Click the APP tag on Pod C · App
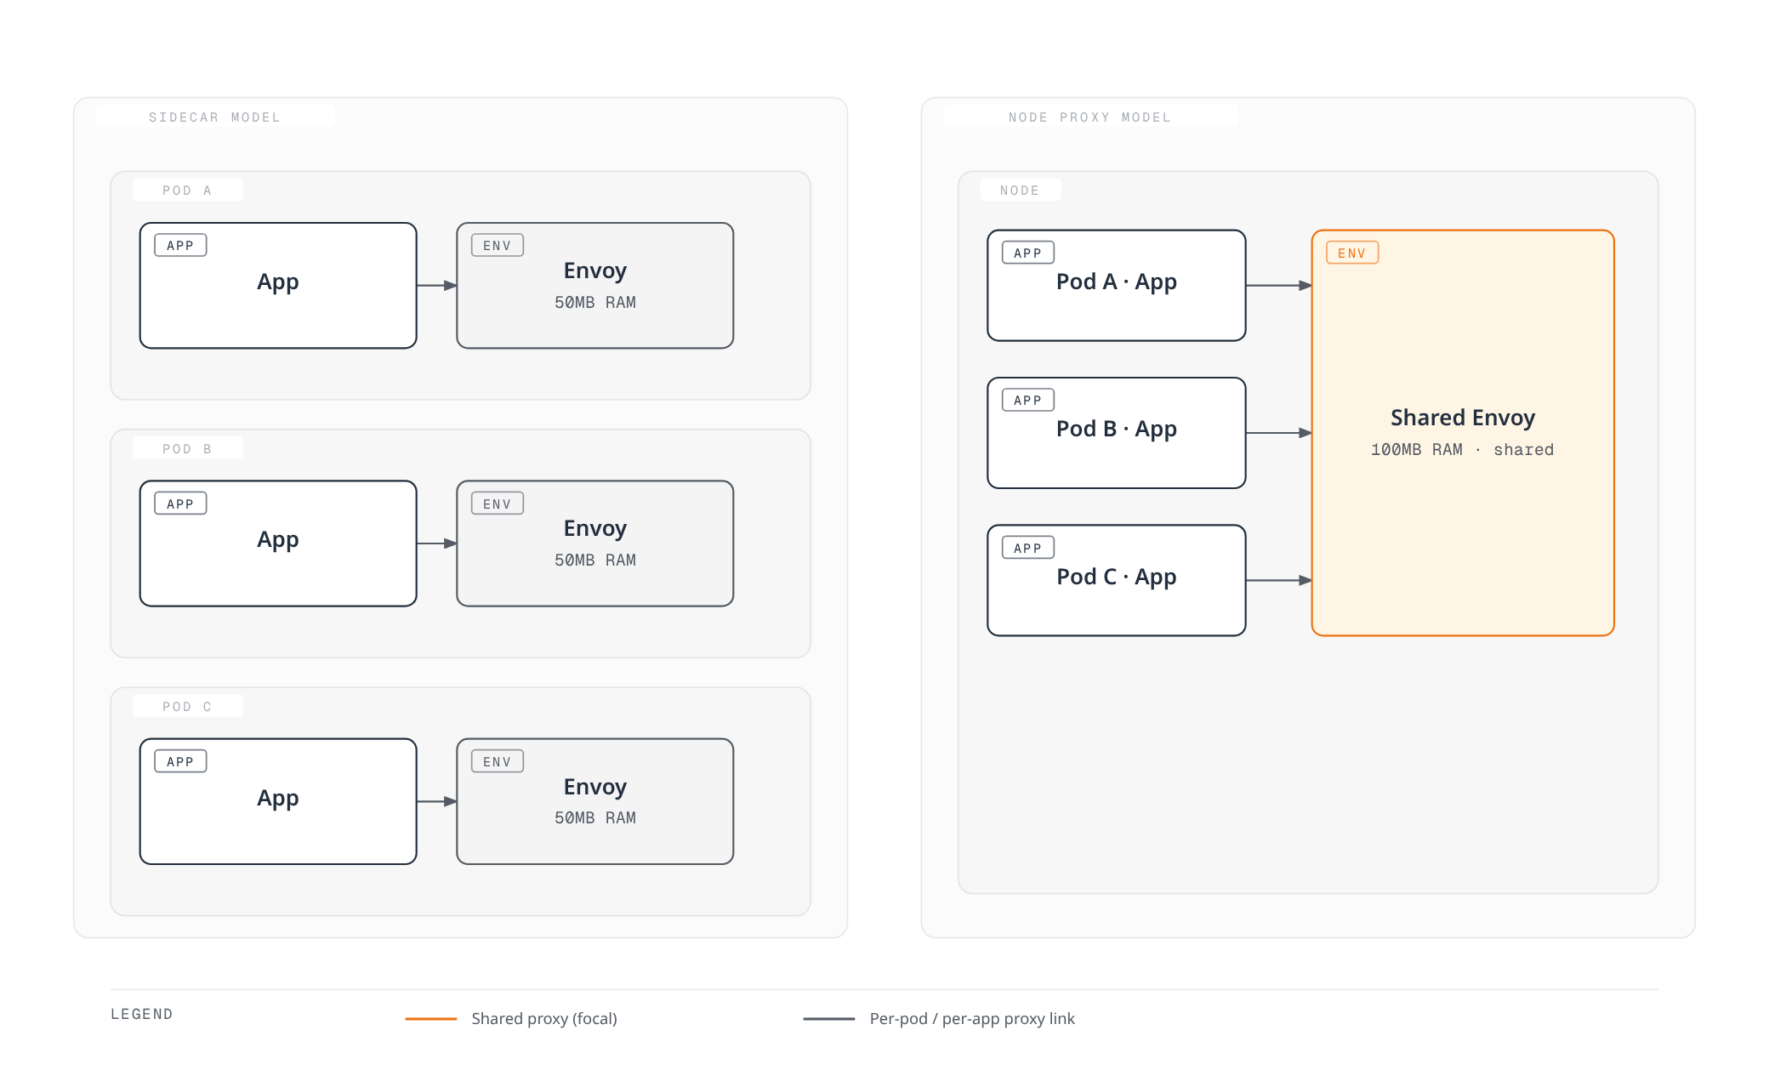 click(x=1028, y=548)
